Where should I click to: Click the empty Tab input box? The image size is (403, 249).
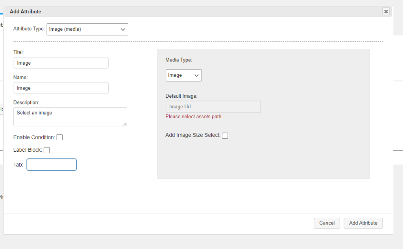pos(52,165)
